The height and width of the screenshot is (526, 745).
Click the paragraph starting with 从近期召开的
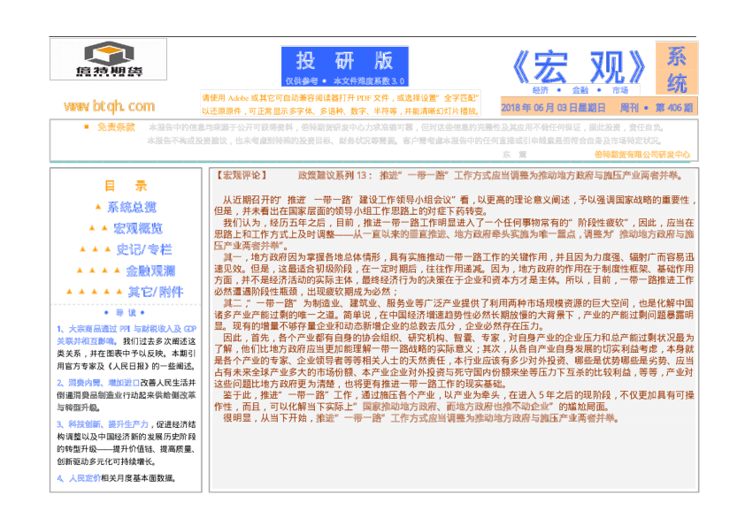454,206
